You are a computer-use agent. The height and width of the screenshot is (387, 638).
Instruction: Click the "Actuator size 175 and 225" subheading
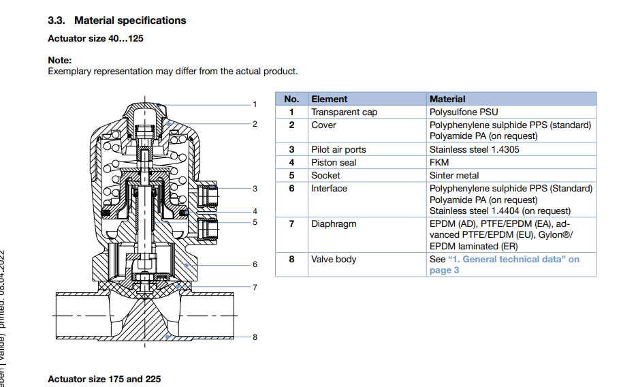(x=104, y=379)
